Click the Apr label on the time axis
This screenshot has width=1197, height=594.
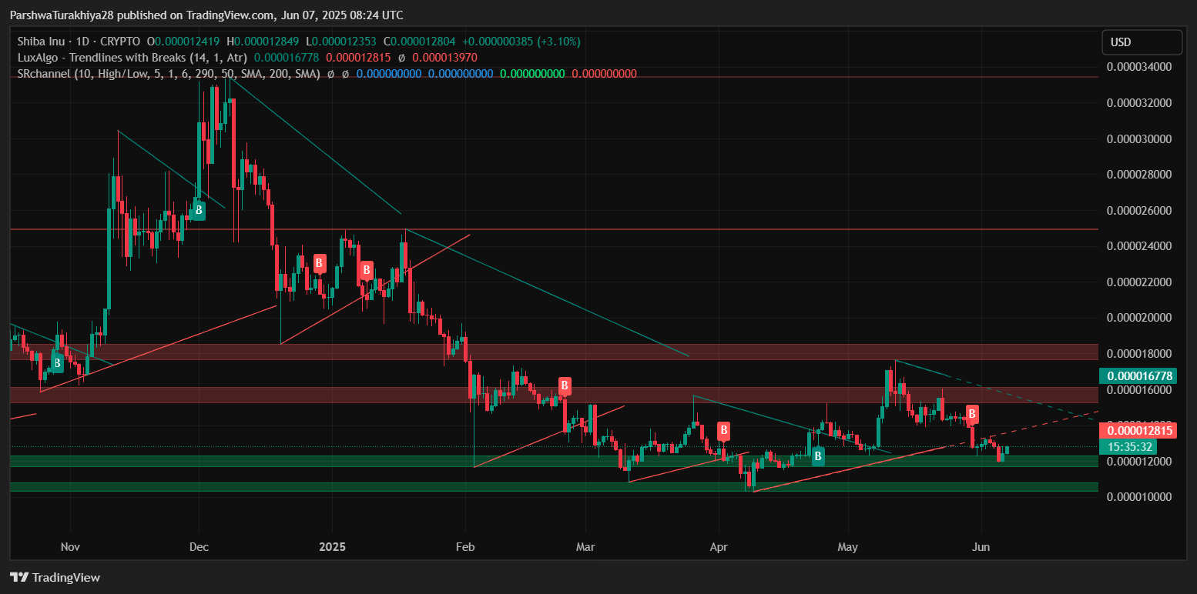(x=719, y=547)
